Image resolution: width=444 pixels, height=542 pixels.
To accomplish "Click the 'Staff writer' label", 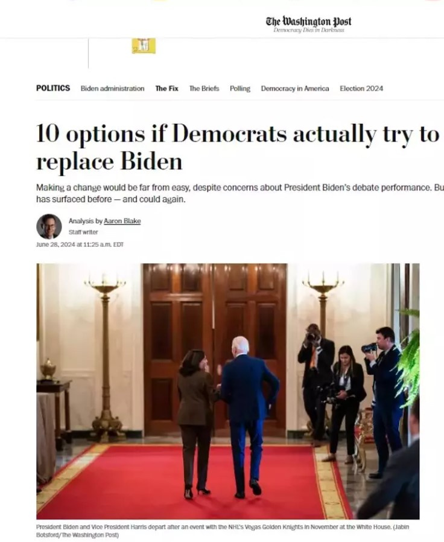I will pos(83,232).
